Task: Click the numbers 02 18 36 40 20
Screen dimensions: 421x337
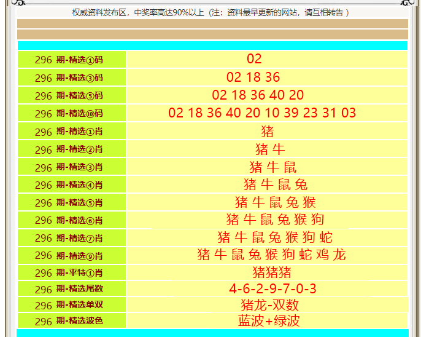Action: tap(258, 95)
